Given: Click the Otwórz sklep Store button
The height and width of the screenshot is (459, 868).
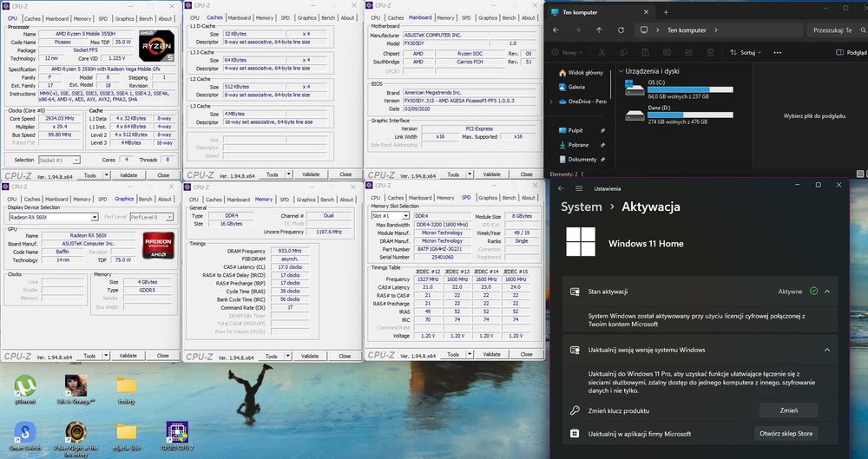Looking at the screenshot, I should 786,434.
